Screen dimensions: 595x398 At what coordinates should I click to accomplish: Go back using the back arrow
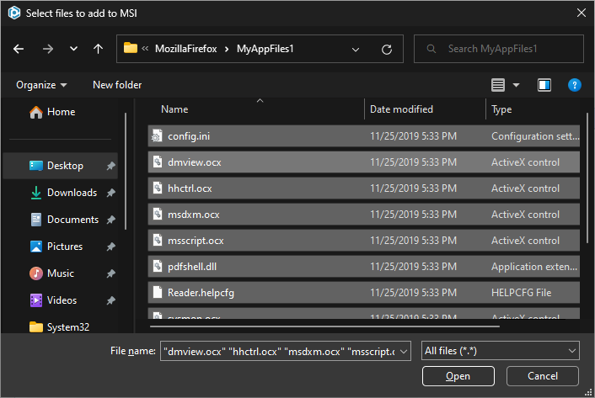[19, 49]
